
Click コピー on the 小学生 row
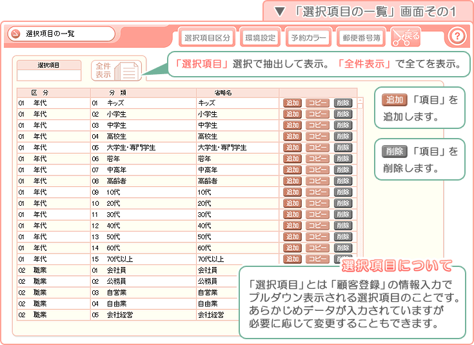(317, 114)
